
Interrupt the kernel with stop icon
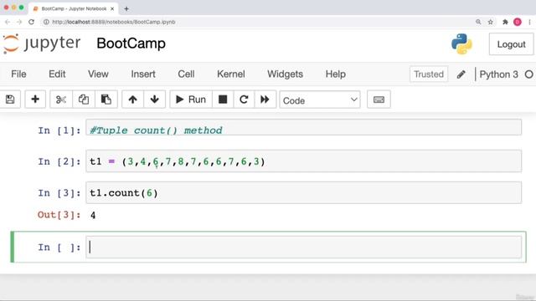pos(223,99)
